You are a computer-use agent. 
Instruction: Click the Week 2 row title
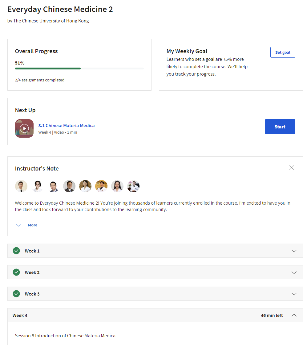pyautogui.click(x=32, y=272)
